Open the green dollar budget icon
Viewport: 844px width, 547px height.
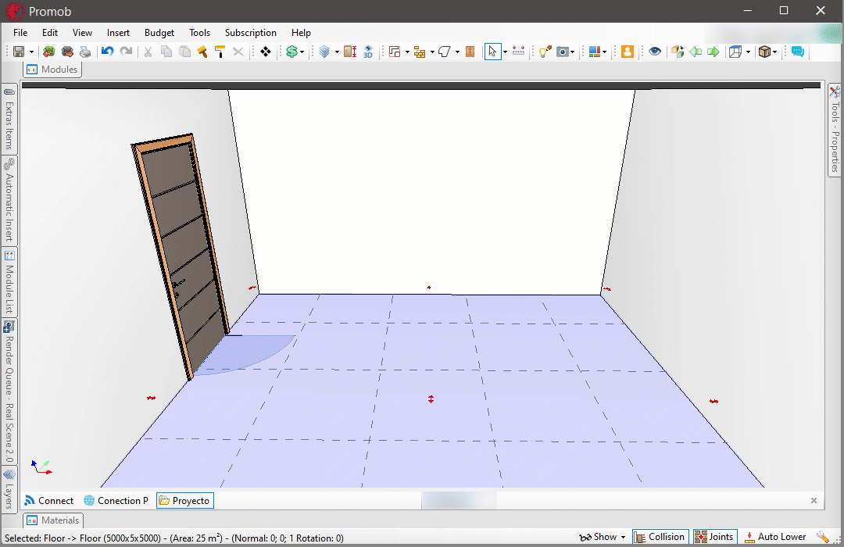click(x=291, y=52)
